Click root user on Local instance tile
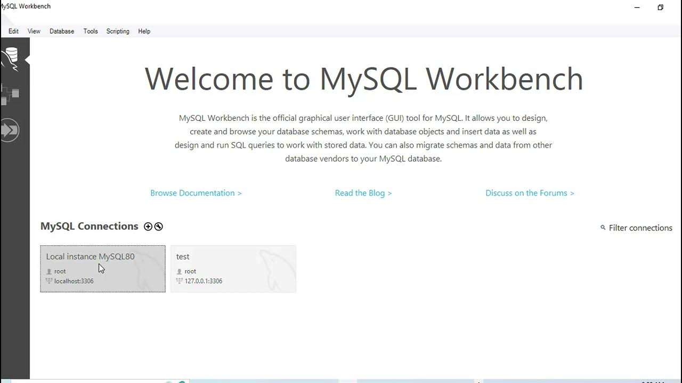 click(60, 271)
